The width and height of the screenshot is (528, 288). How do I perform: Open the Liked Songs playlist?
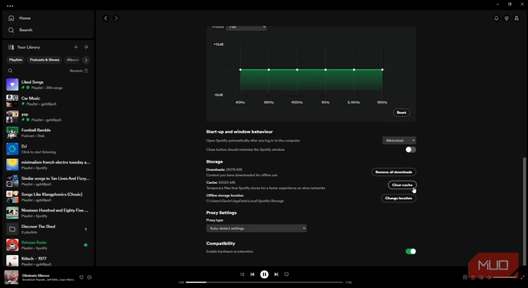[x=48, y=84]
